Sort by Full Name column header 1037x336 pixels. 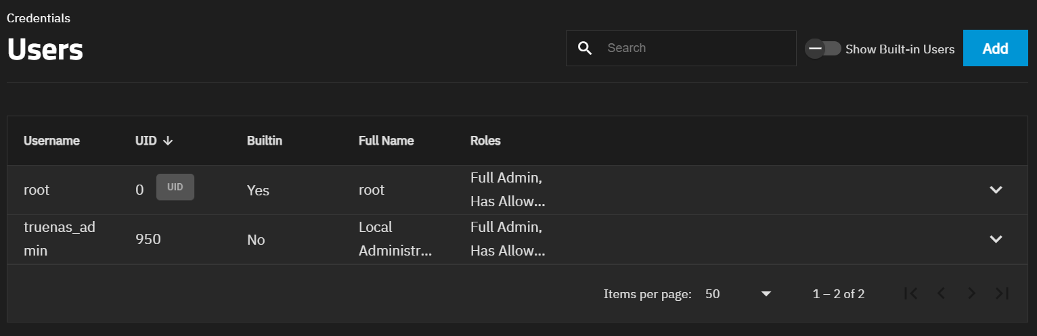387,141
